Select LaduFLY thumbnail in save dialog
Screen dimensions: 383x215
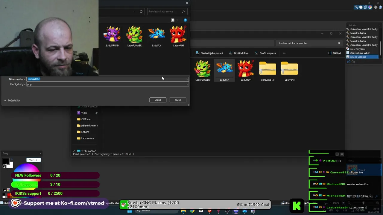[x=156, y=36]
